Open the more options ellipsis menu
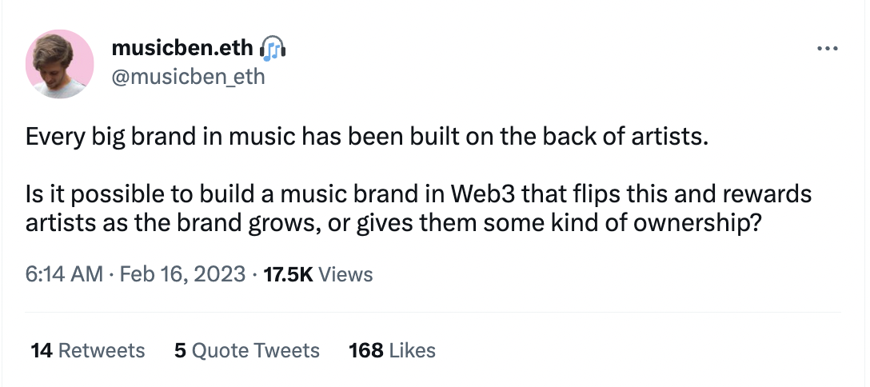Viewport: 870px width, 387px height. click(827, 50)
